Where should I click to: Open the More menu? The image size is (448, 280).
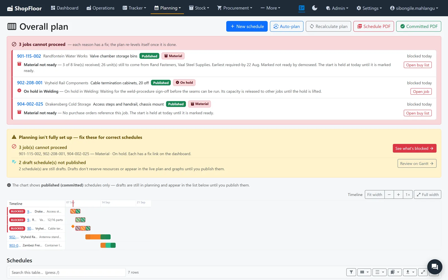270,8
